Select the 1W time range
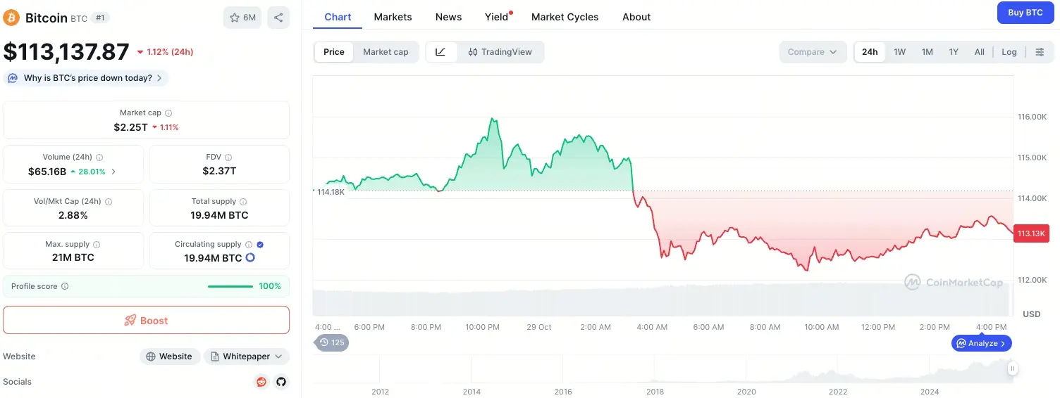Image resolution: width=1060 pixels, height=398 pixels. point(899,52)
